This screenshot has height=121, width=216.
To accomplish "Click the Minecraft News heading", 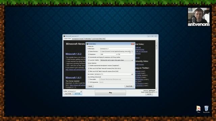I will click(75, 44).
